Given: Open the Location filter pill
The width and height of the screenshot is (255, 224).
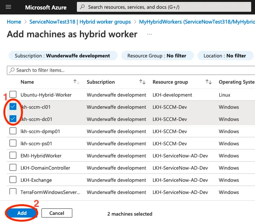Looking at the screenshot, I should pos(225,56).
